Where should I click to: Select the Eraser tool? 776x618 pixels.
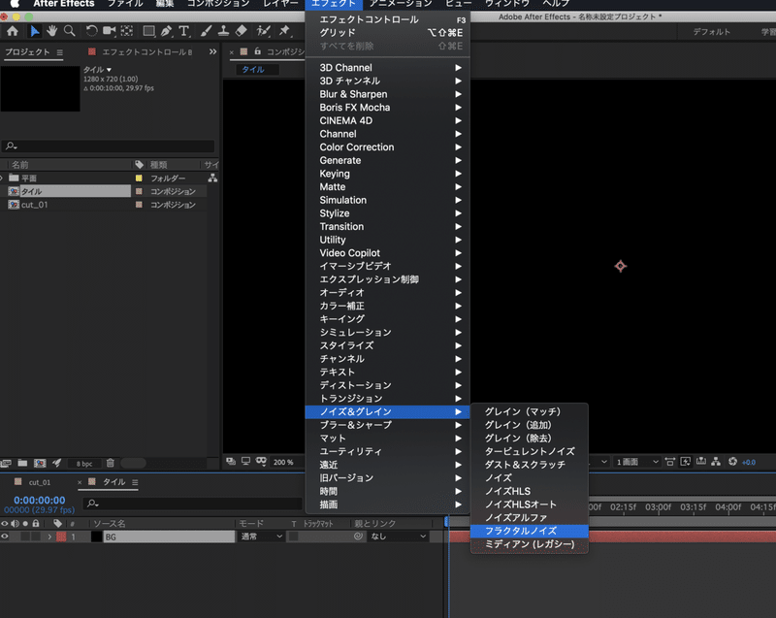tap(241, 31)
